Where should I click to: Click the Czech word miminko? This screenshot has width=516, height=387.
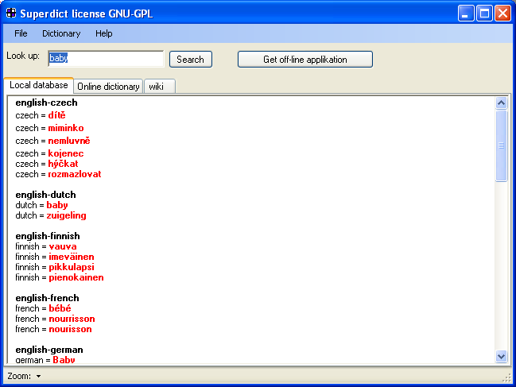[x=66, y=128]
